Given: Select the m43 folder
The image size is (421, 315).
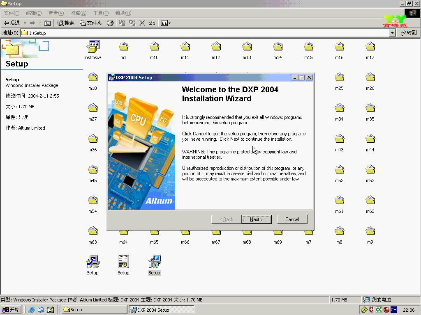Looking at the screenshot, I should coord(339,142).
